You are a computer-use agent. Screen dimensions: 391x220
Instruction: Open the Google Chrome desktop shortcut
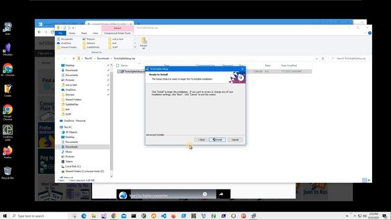coord(8,112)
